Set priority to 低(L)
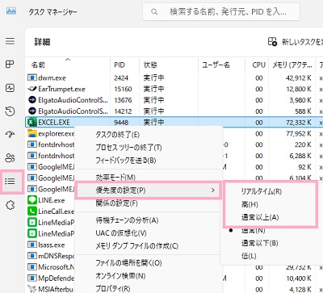Image resolution: width=323 pixels, height=293 pixels. 249,256
